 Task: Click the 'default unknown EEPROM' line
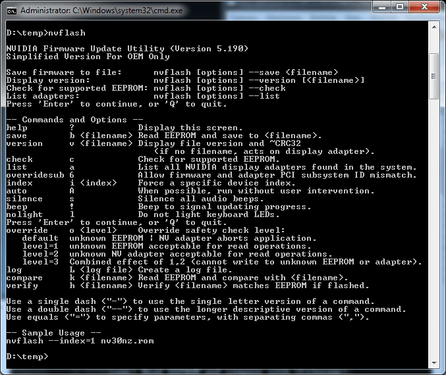pyautogui.click(x=169, y=238)
